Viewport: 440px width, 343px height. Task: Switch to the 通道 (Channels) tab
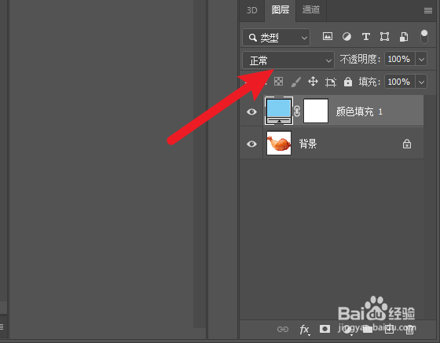311,9
